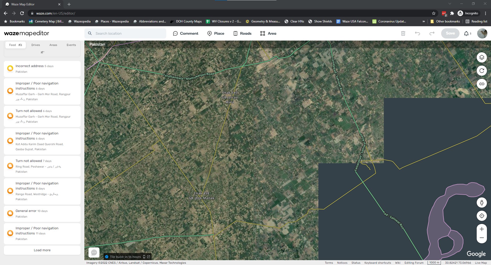Viewport: 491px width, 265px height.
Task: Center map on my location
Action: (482, 216)
